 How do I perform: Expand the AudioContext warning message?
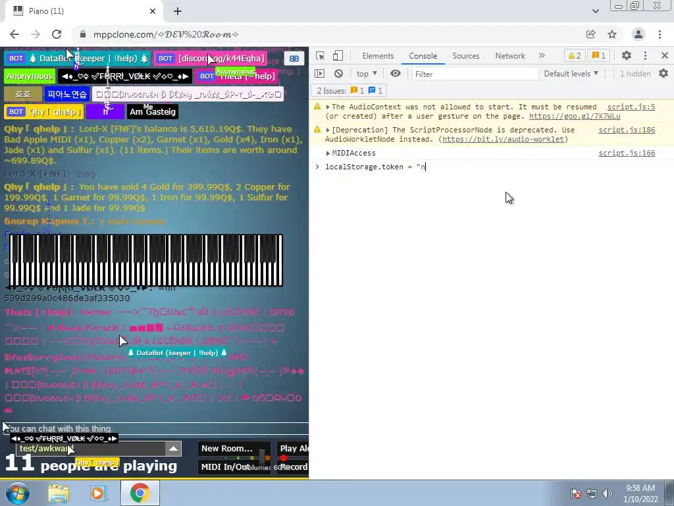point(328,107)
